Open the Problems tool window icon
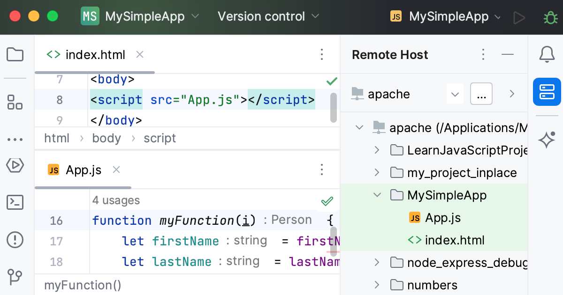 [x=15, y=240]
